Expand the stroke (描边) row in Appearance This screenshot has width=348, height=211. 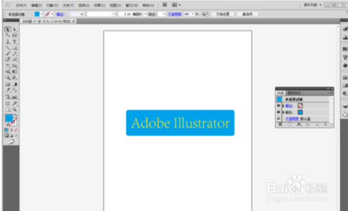283,106
